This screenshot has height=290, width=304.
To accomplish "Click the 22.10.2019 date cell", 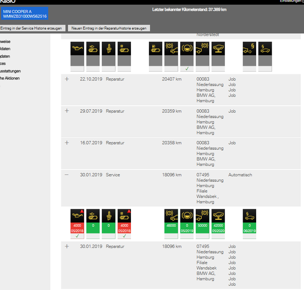I will point(91,79).
